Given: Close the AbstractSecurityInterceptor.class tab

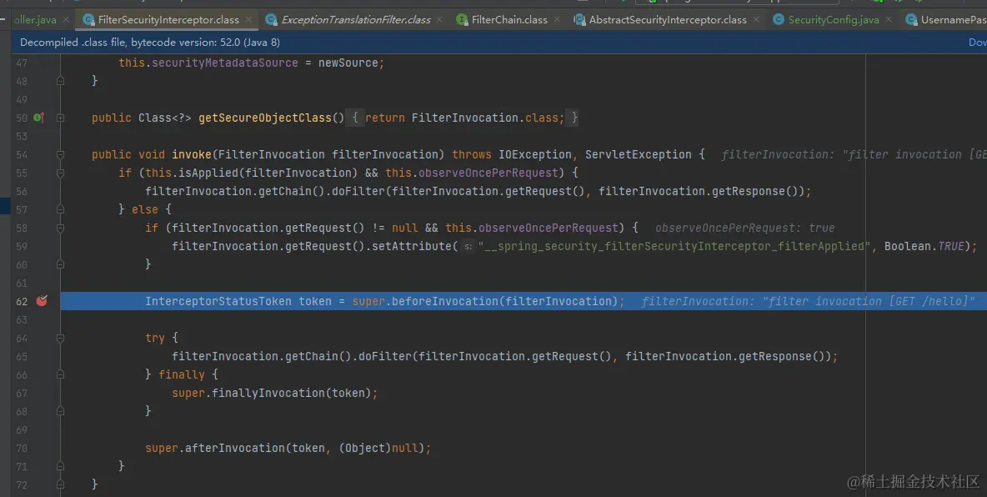Looking at the screenshot, I should pyautogui.click(x=756, y=20).
